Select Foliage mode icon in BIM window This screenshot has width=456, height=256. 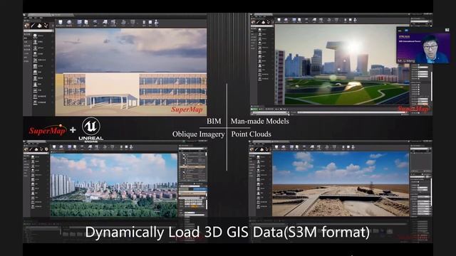tap(46, 26)
